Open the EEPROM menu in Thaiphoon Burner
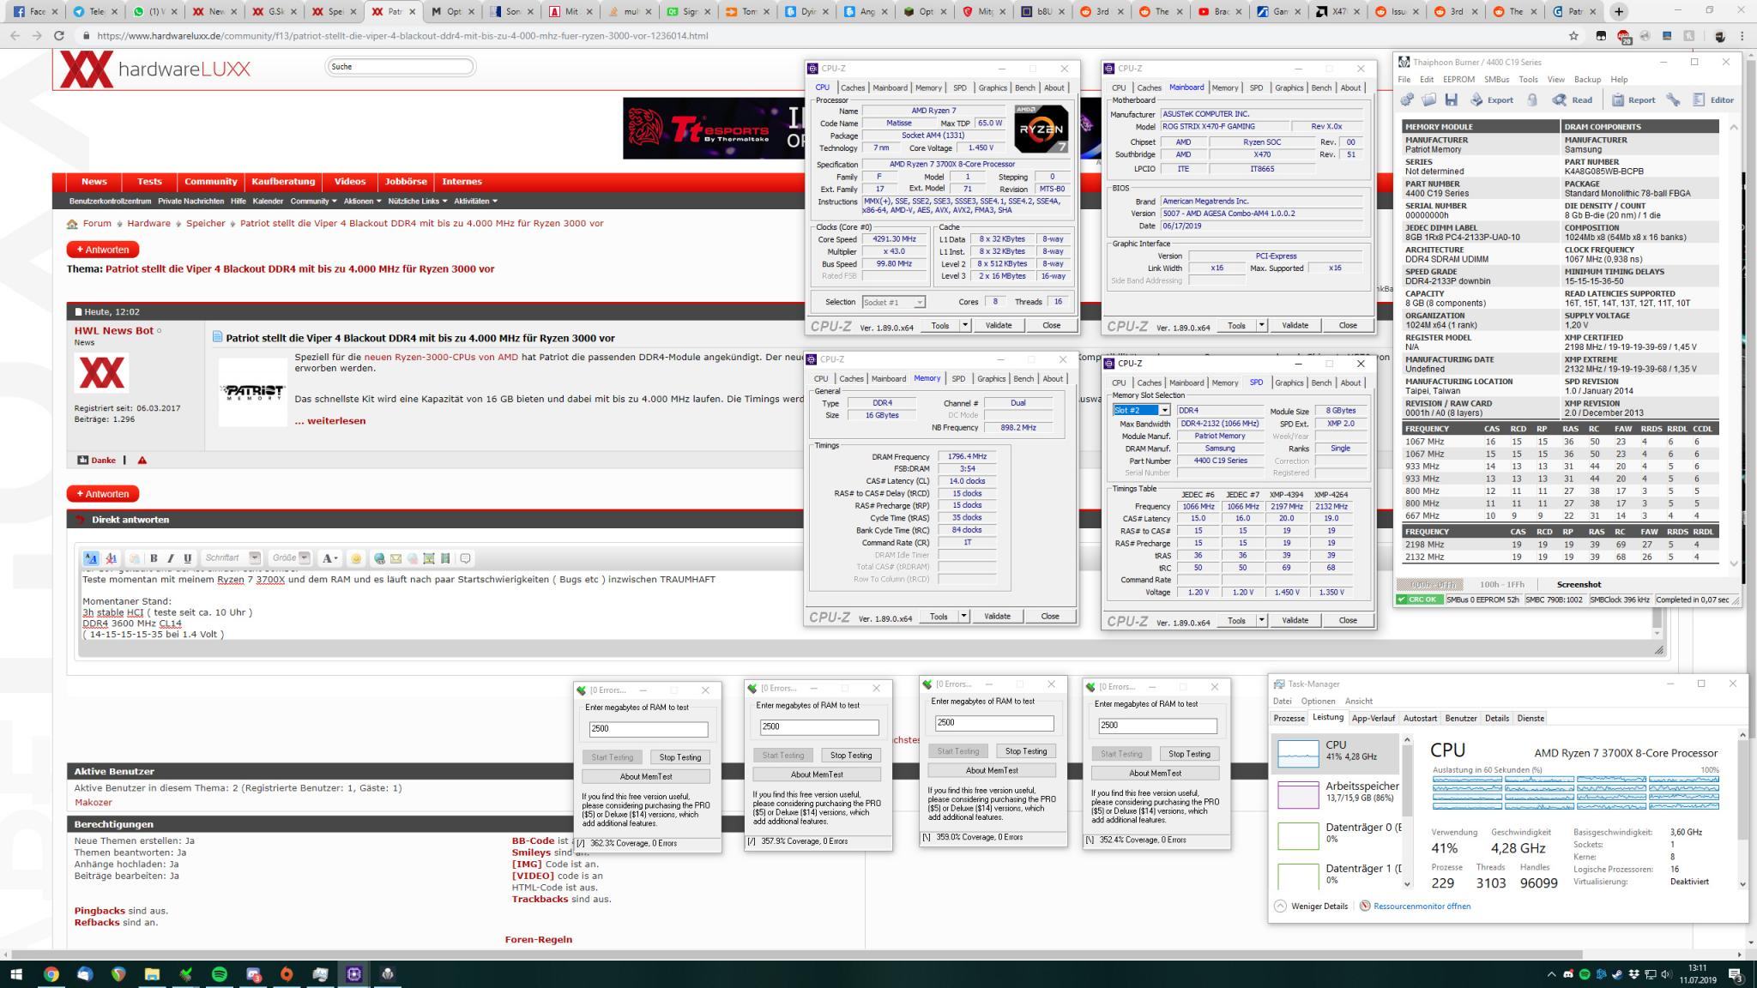Viewport: 1757px width, 988px height. [x=1458, y=79]
